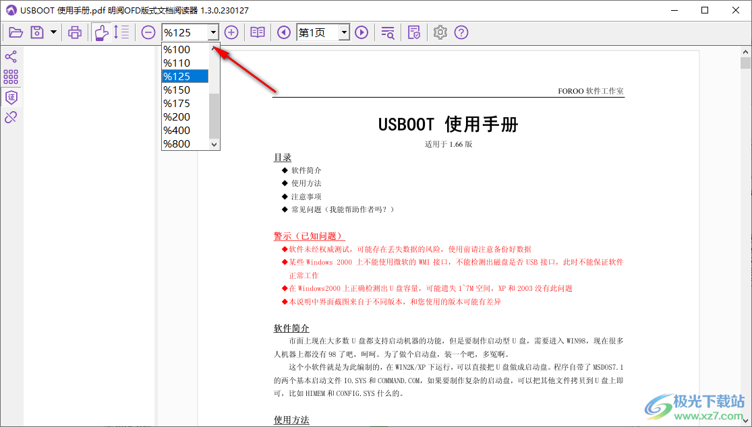
Task: Toggle the two-page book view
Action: coord(258,32)
